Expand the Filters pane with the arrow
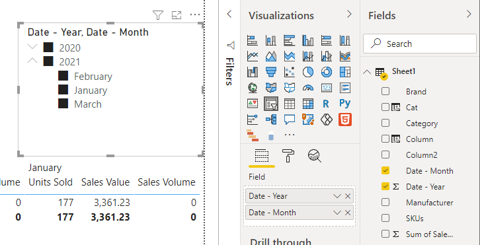Screen dimensions: 480x245 (x=229, y=14)
